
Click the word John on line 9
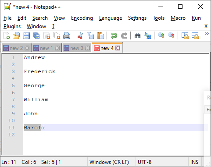coord(31,114)
